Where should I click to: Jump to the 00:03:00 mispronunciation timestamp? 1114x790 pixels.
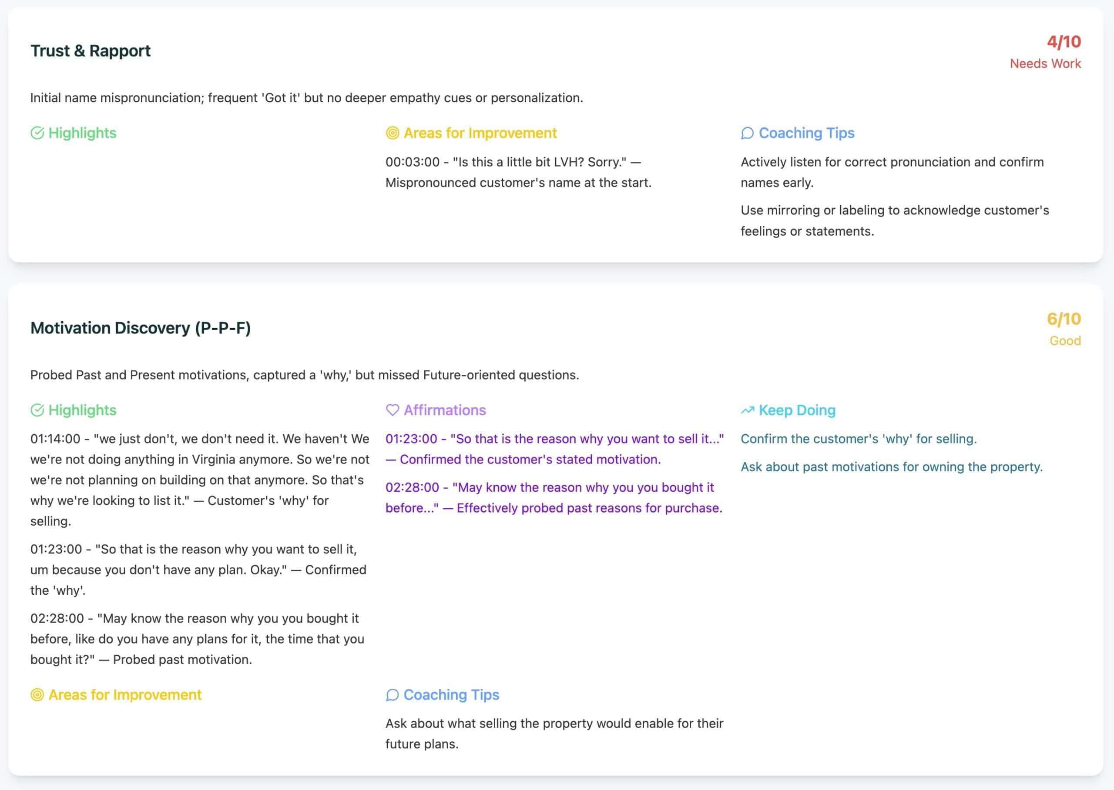click(413, 162)
